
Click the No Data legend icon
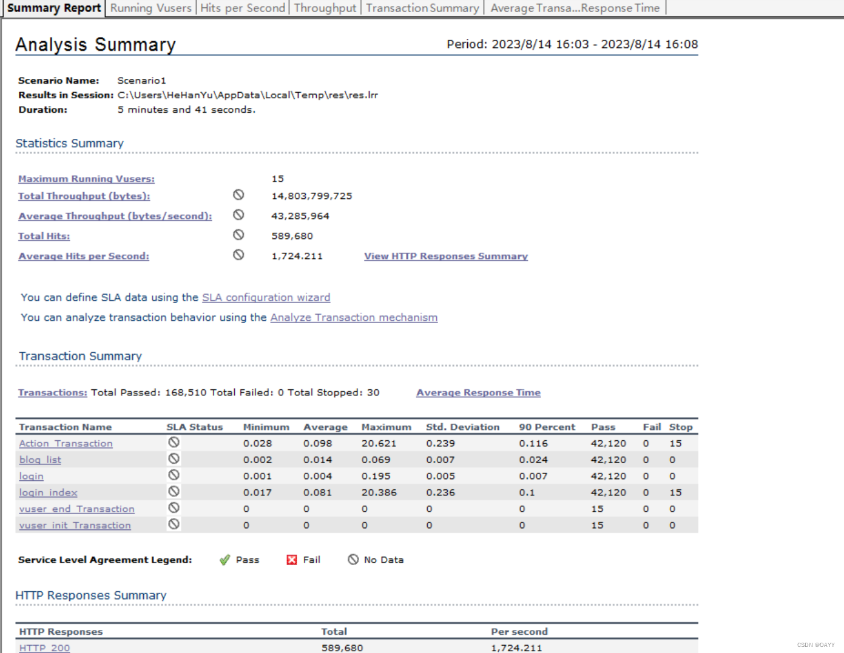click(353, 559)
